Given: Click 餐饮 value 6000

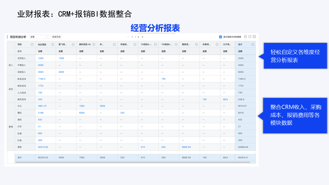Looking at the screenshot, I should pyautogui.click(x=82, y=113).
